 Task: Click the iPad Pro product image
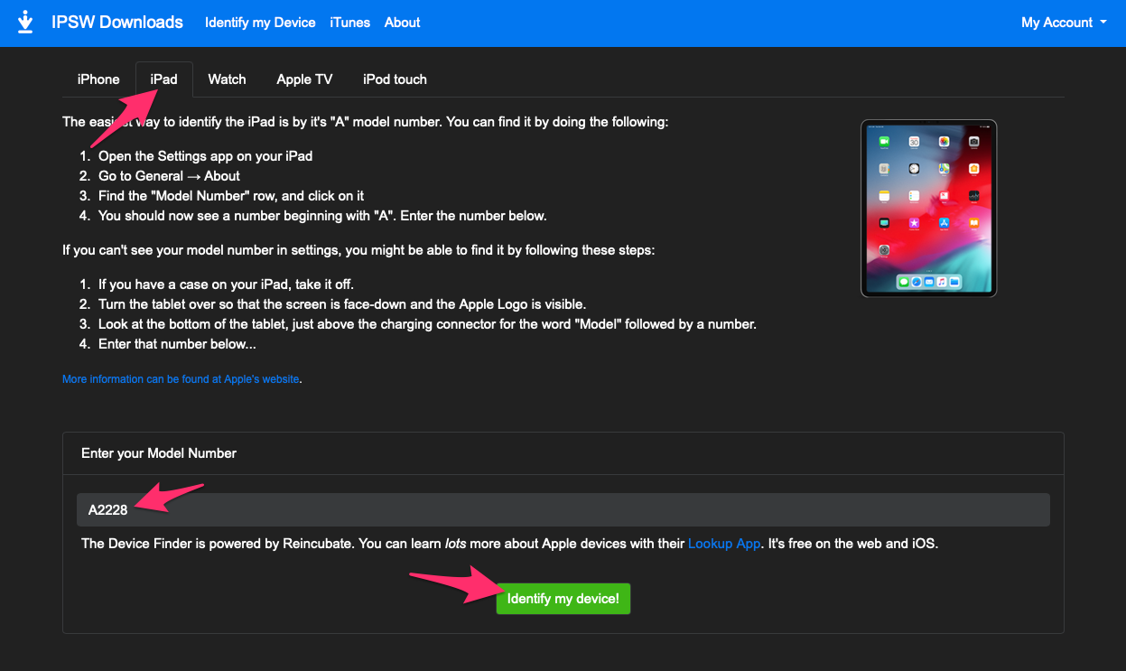(929, 209)
